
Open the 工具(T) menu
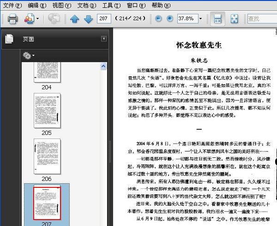point(111,6)
